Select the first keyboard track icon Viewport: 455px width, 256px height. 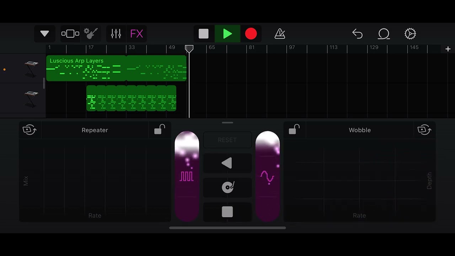(x=31, y=69)
